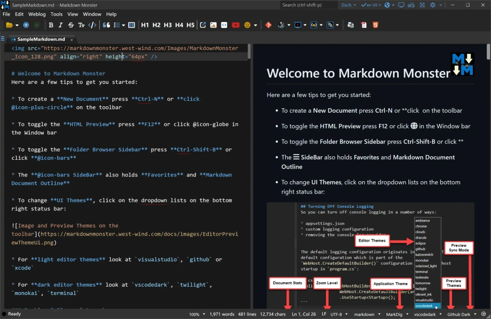The width and height of the screenshot is (491, 319).
Task: Insert an emoji
Action: pyautogui.click(x=247, y=25)
